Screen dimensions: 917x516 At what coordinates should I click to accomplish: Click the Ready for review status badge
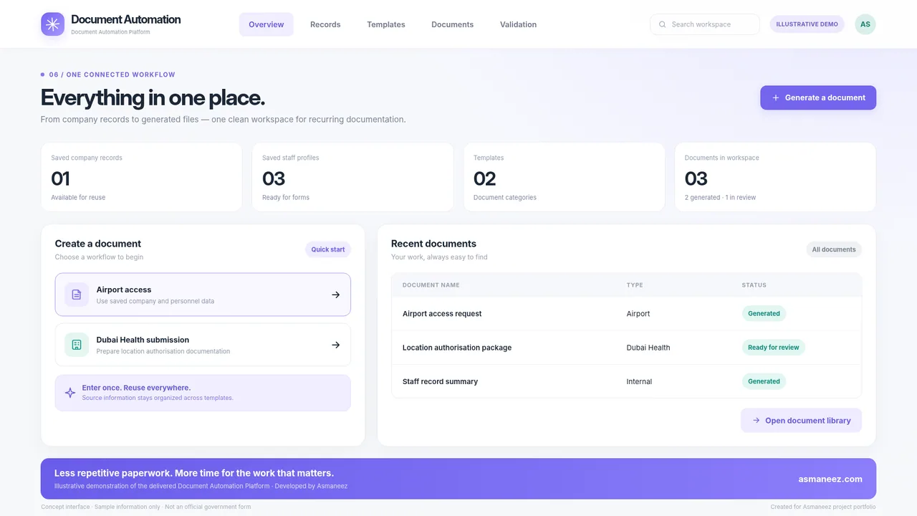click(x=773, y=348)
